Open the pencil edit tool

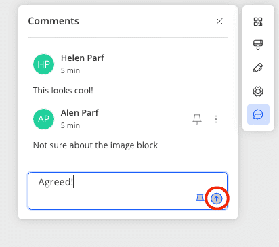(258, 68)
